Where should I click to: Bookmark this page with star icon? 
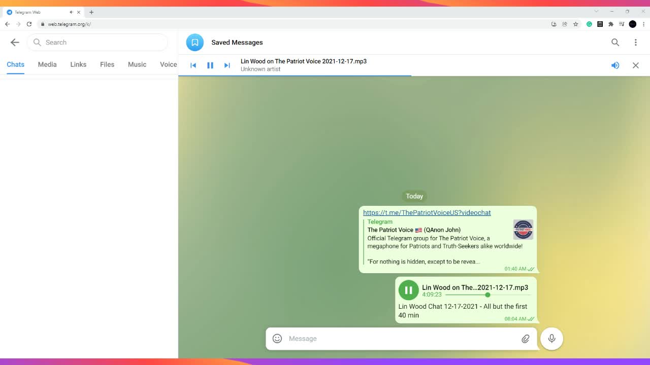coord(575,24)
